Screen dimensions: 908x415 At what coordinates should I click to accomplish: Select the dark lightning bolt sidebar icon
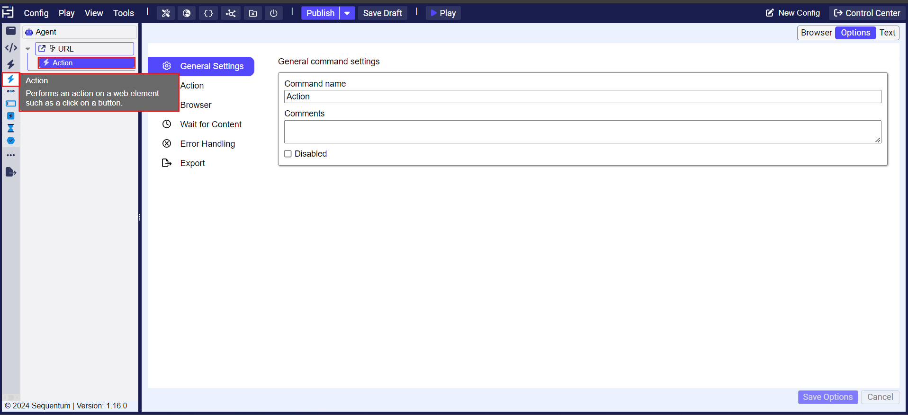tap(11, 64)
